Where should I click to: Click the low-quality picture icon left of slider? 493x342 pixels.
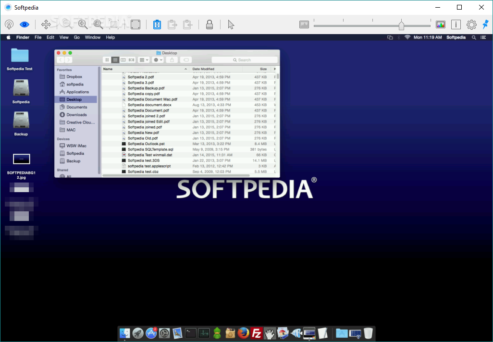[x=304, y=24]
